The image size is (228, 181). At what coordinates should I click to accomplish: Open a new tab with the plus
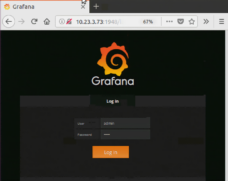pos(96,6)
